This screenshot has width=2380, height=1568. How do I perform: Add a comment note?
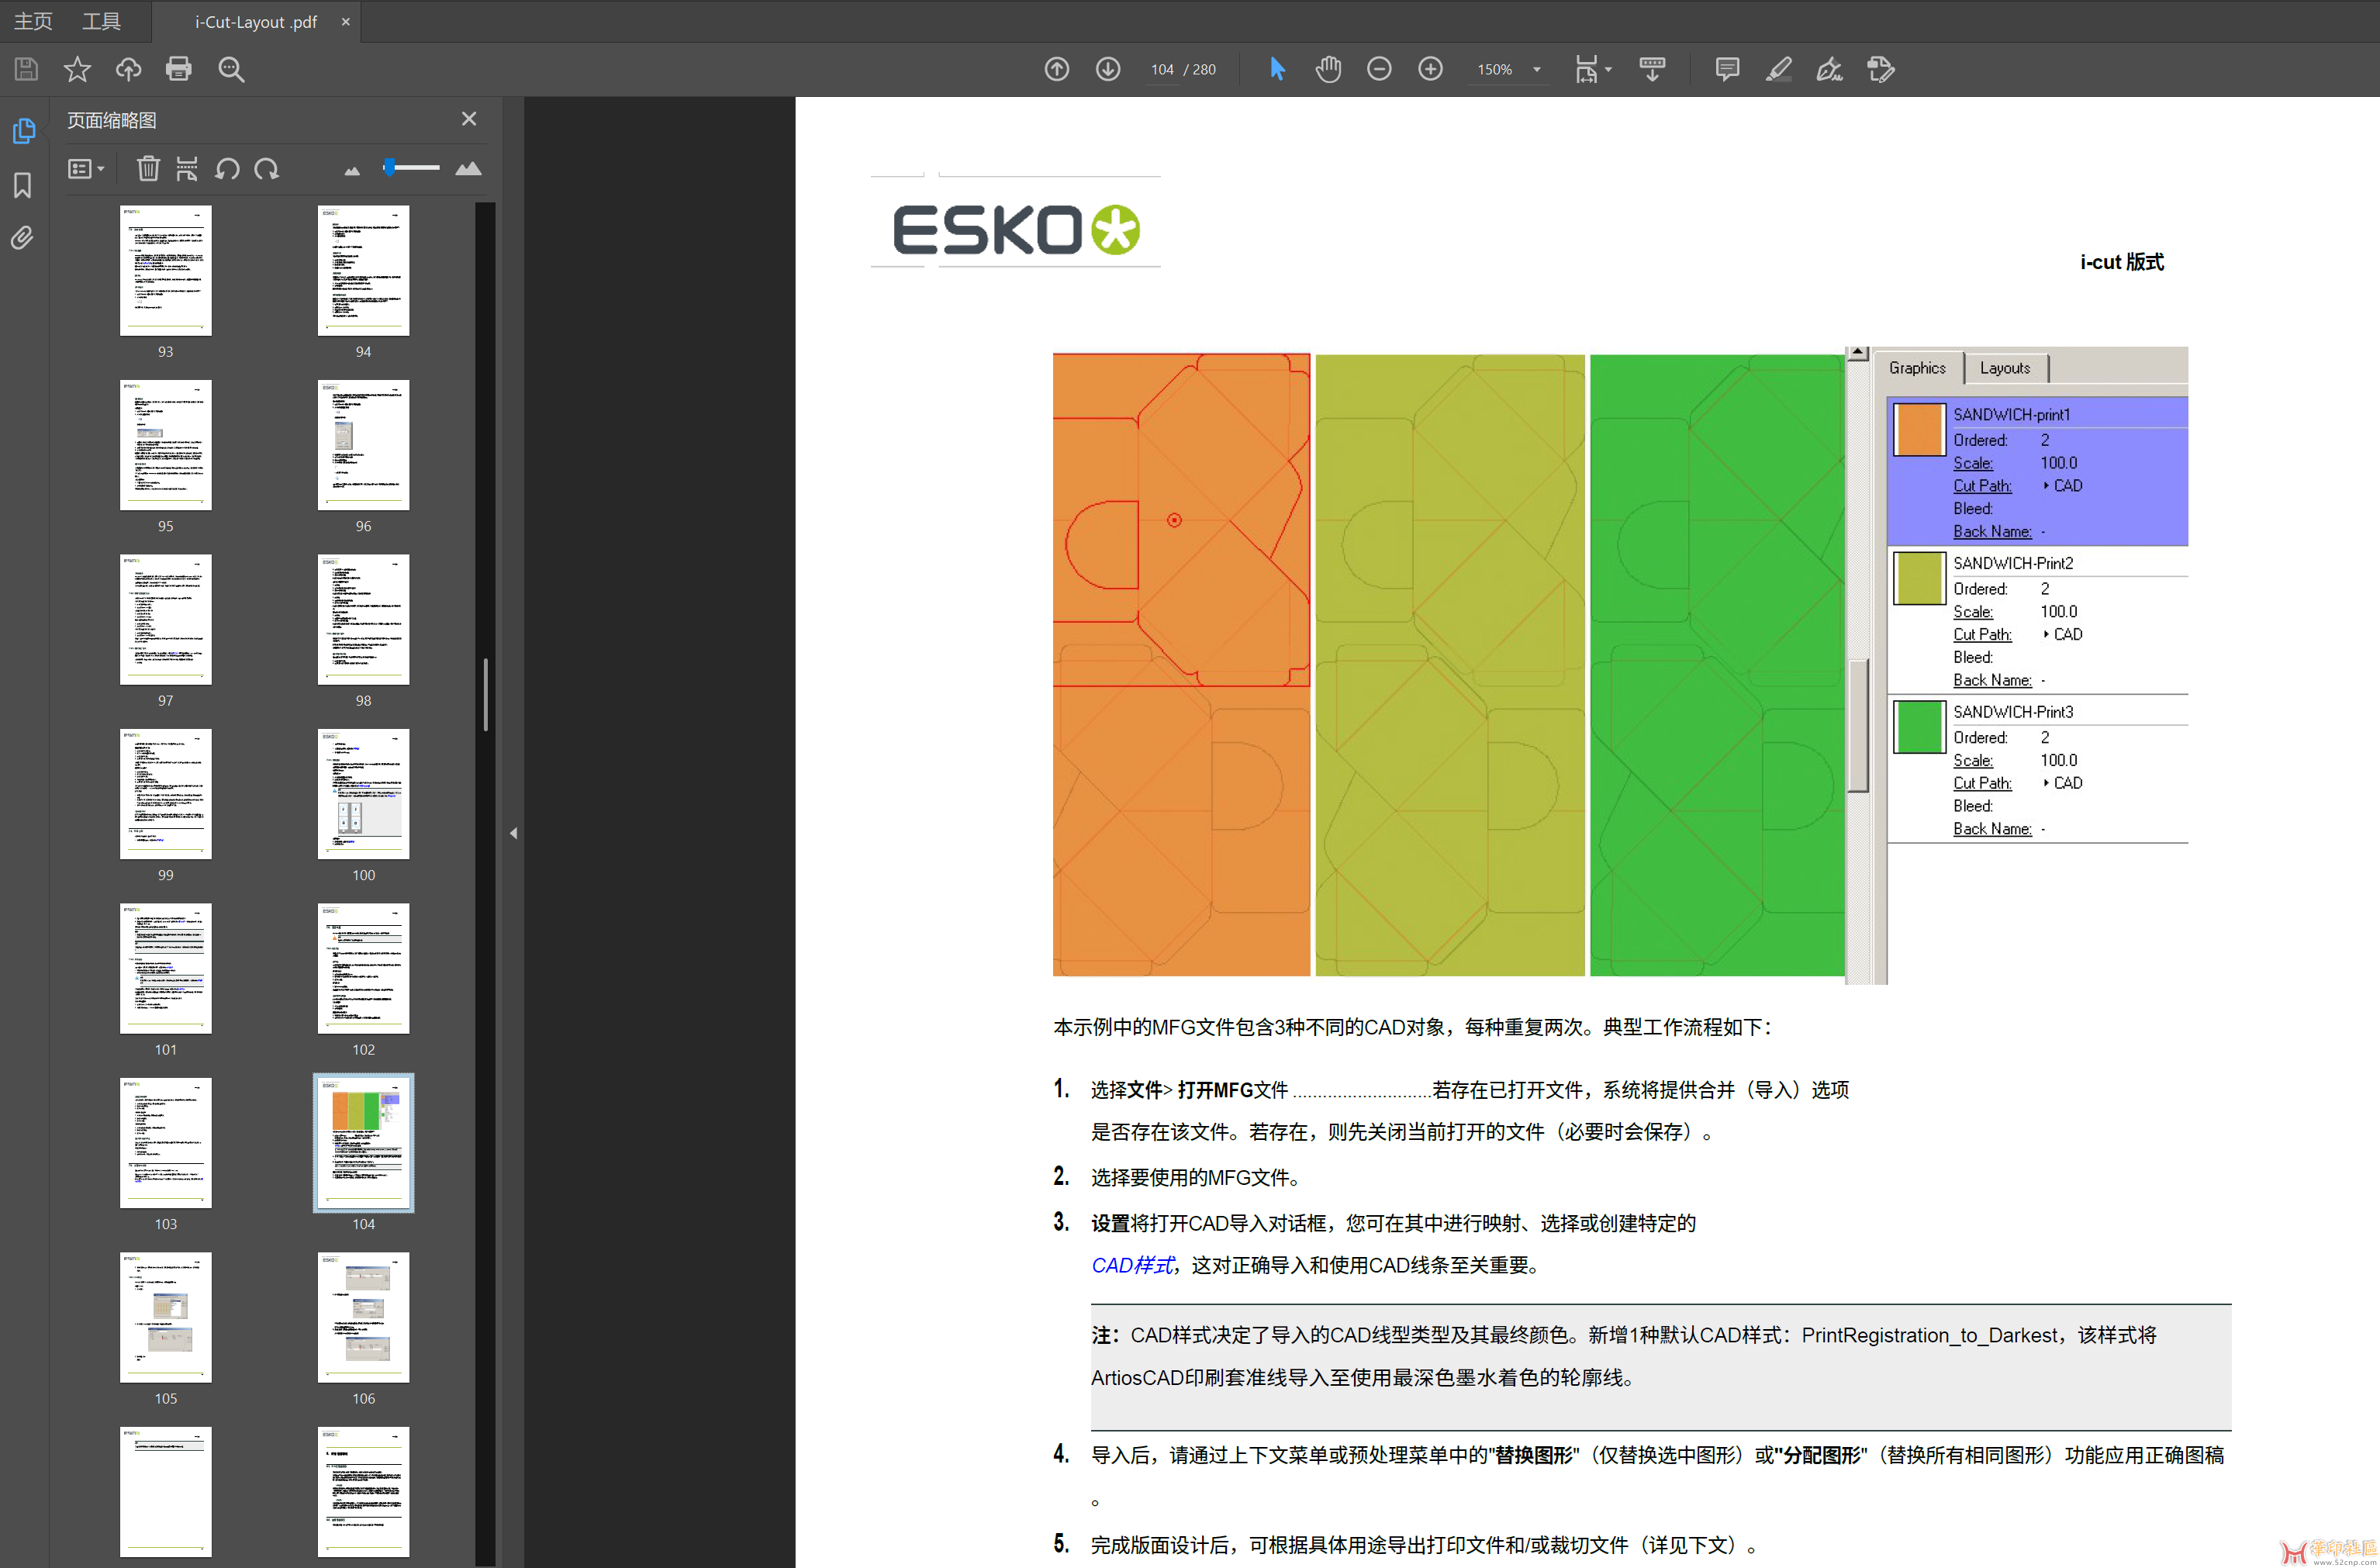tap(1727, 69)
